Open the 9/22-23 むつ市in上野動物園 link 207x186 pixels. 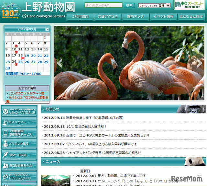click(x=27, y=99)
